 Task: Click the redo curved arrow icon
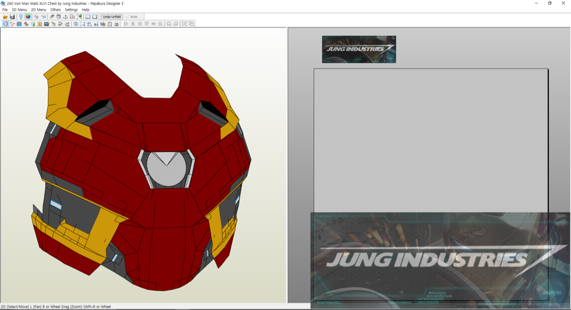(67, 24)
